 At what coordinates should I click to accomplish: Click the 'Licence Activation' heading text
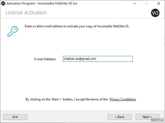coord(26,13)
